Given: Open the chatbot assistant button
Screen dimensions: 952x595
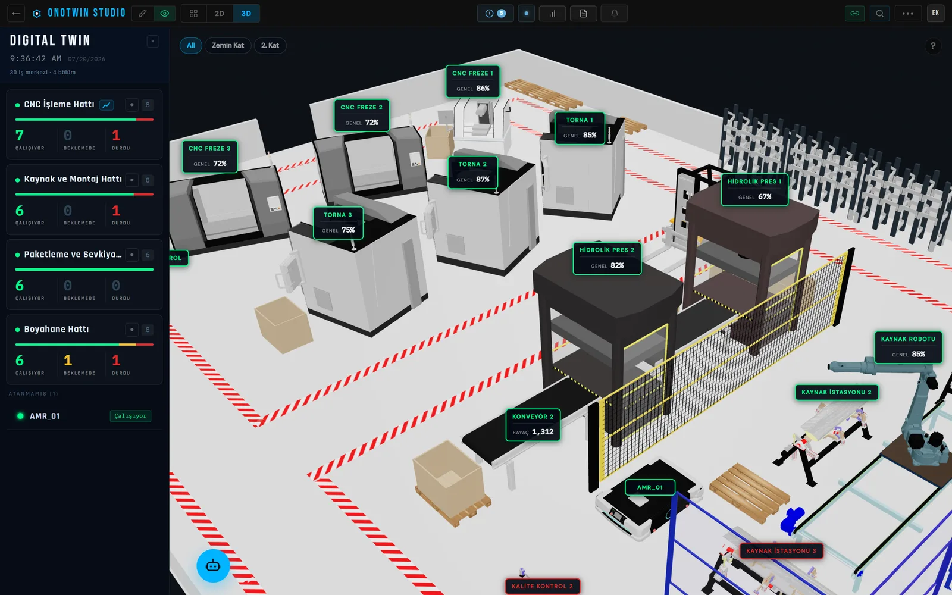Looking at the screenshot, I should coord(213,566).
